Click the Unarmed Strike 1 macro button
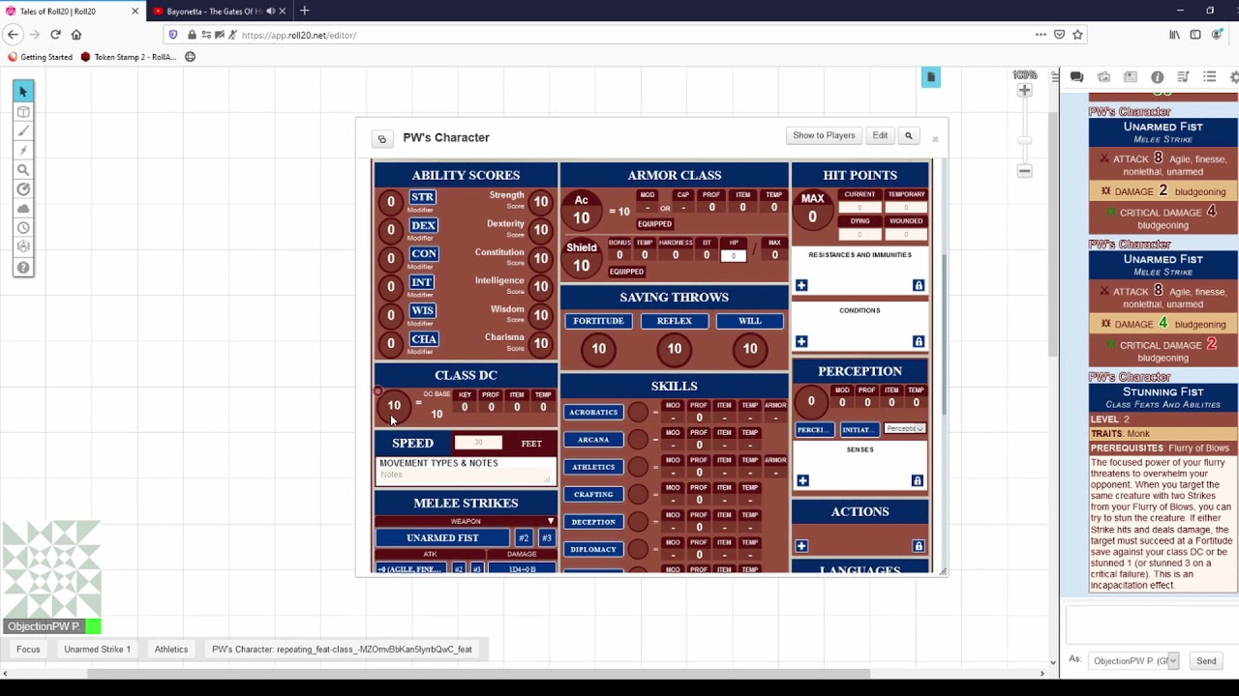Image resolution: width=1239 pixels, height=696 pixels. (97, 650)
